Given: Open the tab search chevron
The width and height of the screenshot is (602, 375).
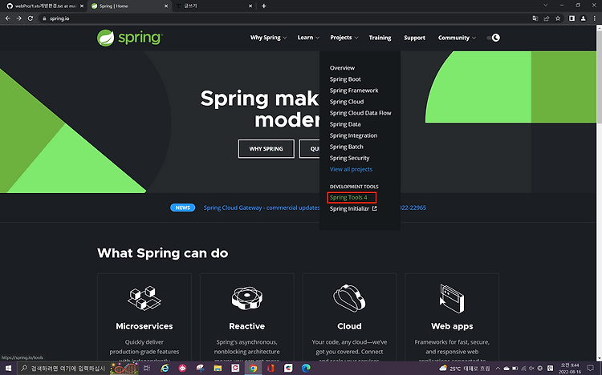Looking at the screenshot, I should tap(545, 6).
